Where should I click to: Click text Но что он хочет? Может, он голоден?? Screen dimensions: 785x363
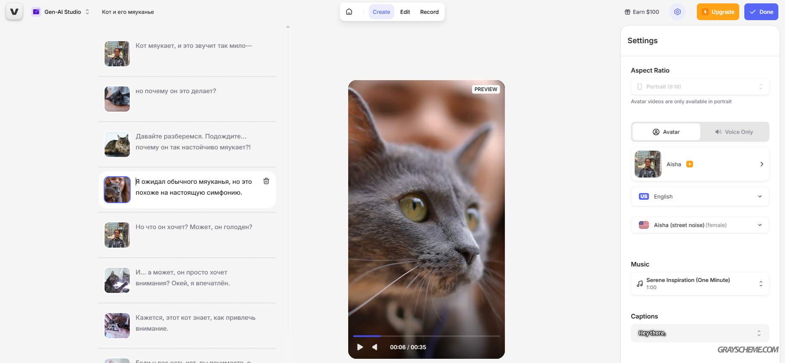click(194, 227)
